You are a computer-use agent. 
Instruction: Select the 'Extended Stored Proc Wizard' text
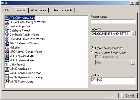[27, 39]
